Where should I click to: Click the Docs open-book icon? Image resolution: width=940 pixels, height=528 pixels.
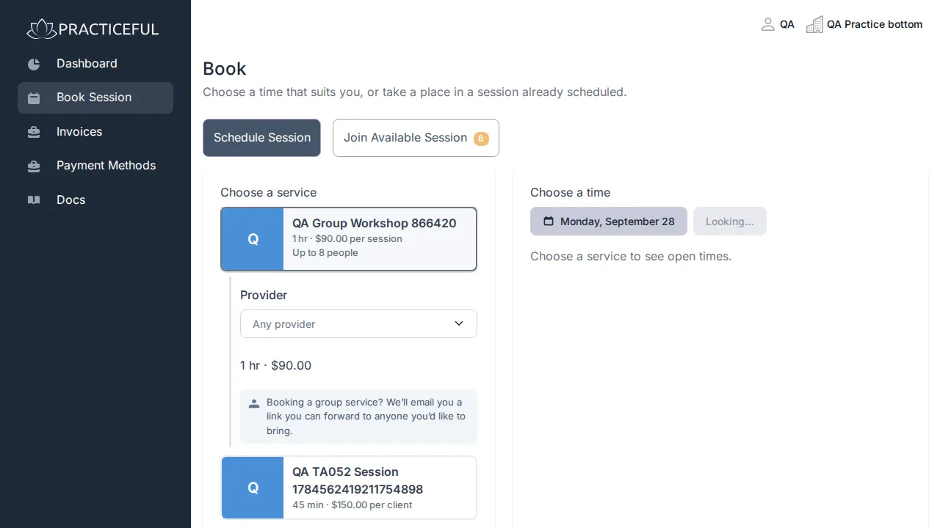(x=34, y=199)
